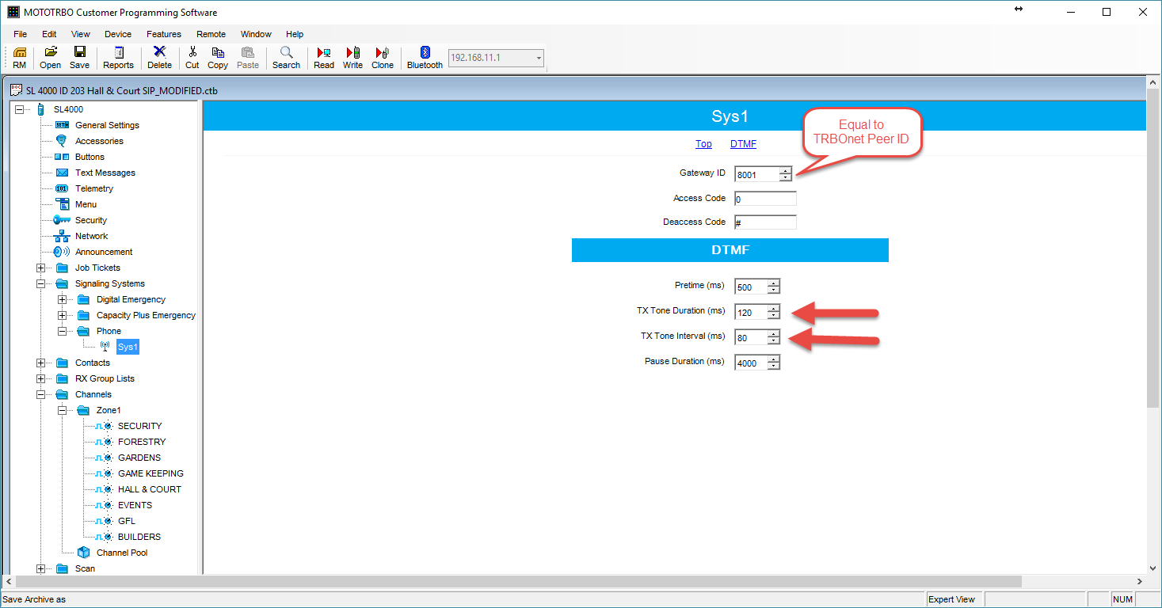Select the Menu tree node
The width and height of the screenshot is (1162, 608).
86,204
